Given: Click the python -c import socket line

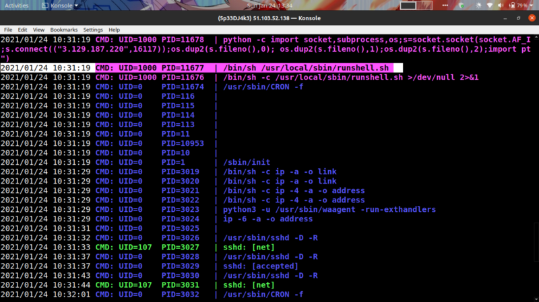Looking at the screenshot, I should [266, 49].
